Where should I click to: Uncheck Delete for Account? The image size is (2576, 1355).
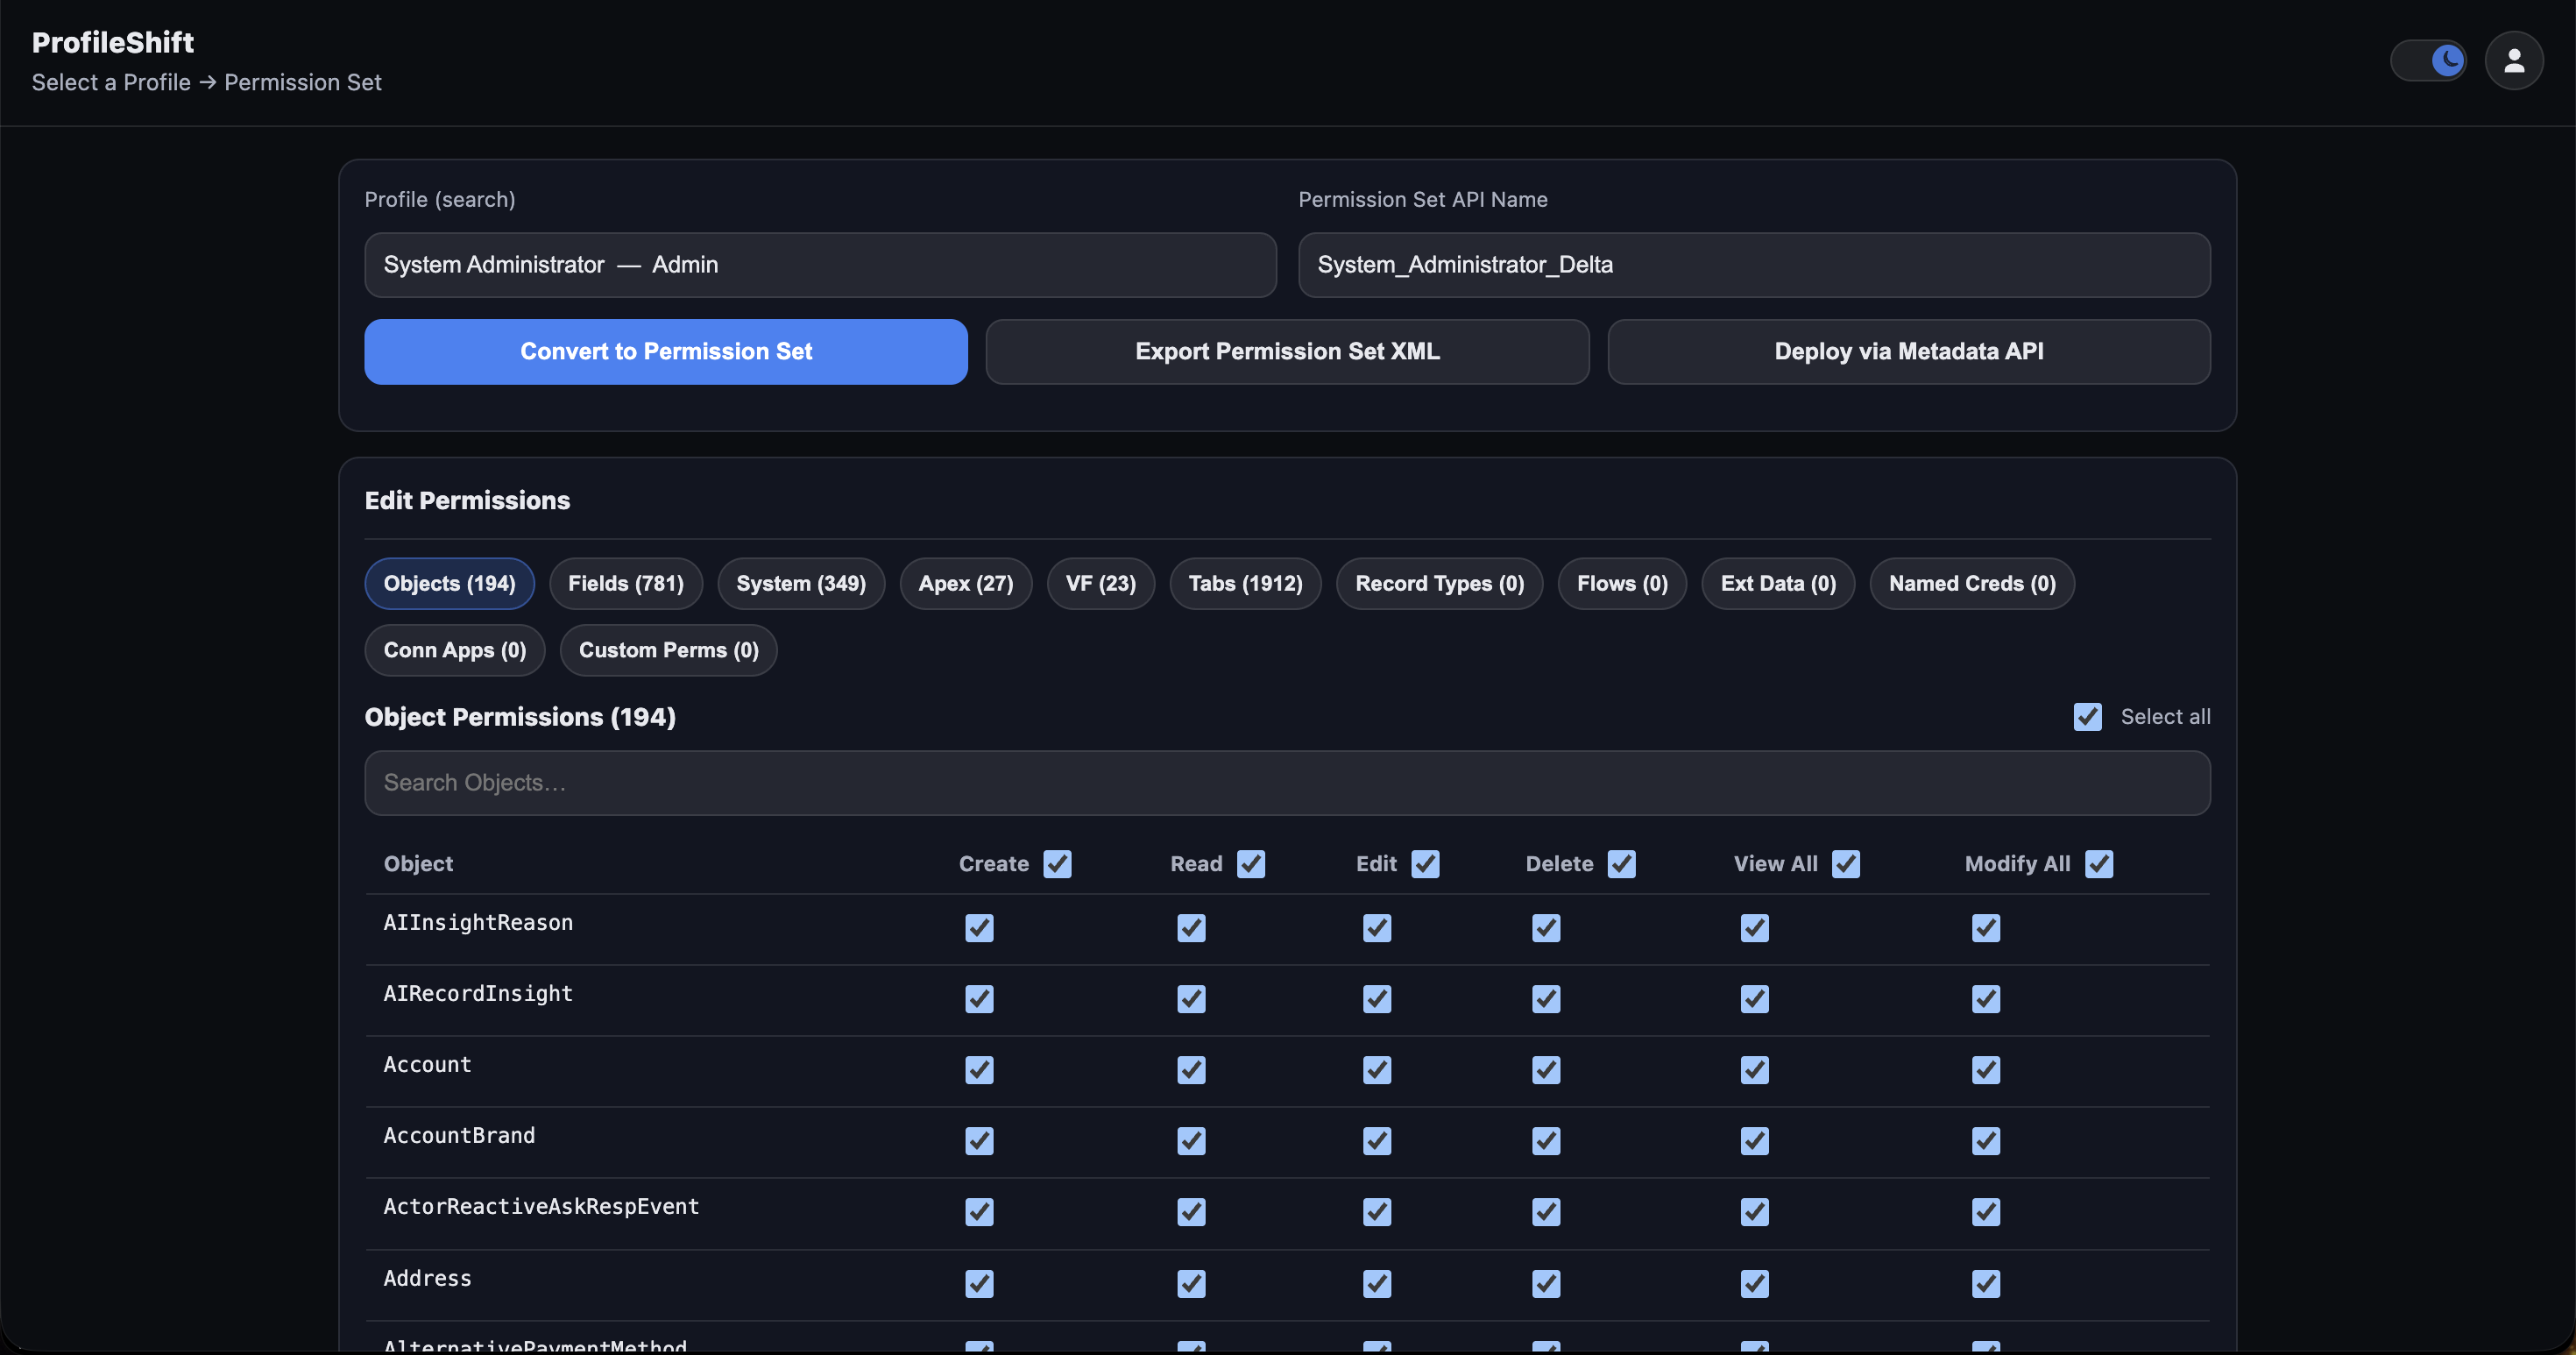tap(1546, 1070)
